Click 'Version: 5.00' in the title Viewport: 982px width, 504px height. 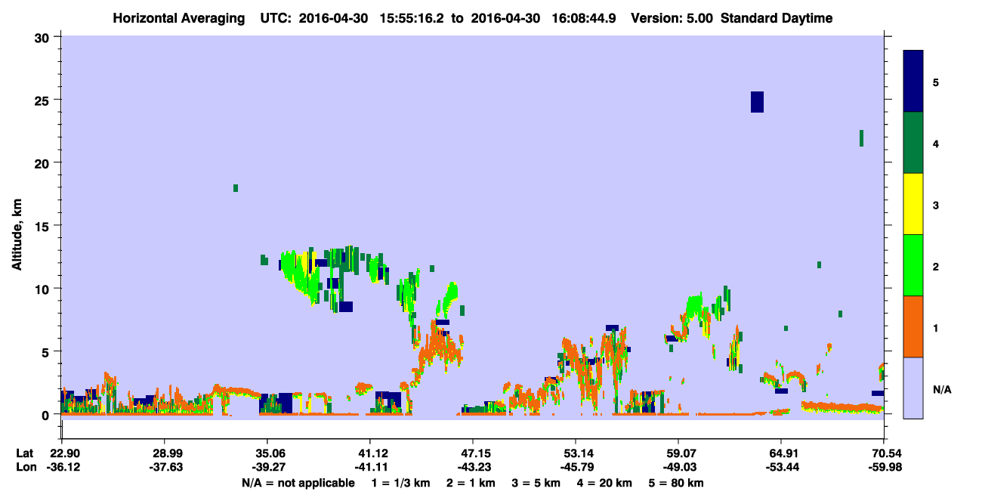point(672,18)
